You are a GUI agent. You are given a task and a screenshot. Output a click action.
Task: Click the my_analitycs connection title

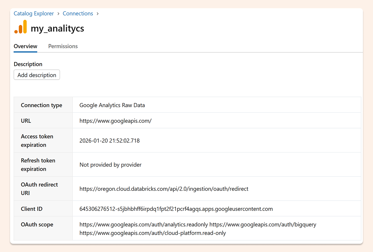(57, 28)
